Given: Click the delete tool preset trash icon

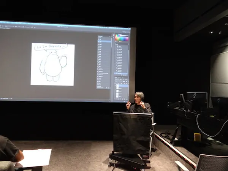Looking at the screenshot, I should [x=108, y=88].
